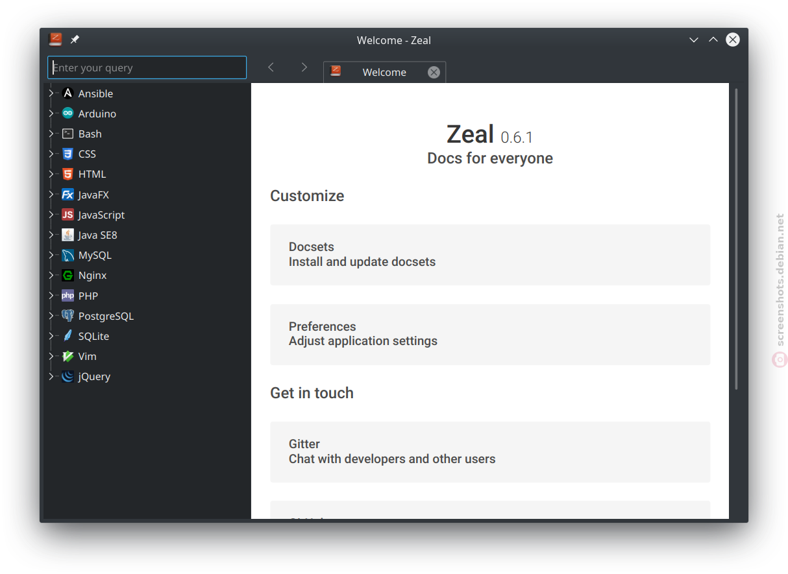The height and width of the screenshot is (574, 788).
Task: Click the Zeal app icon in title bar
Action: coord(56,40)
